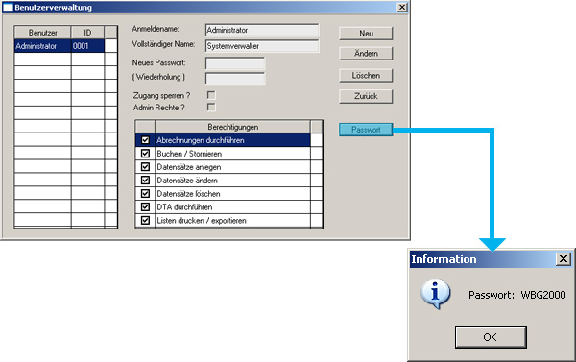The height and width of the screenshot is (362, 576).
Task: Click the info icon in Information dialog
Action: tap(436, 294)
